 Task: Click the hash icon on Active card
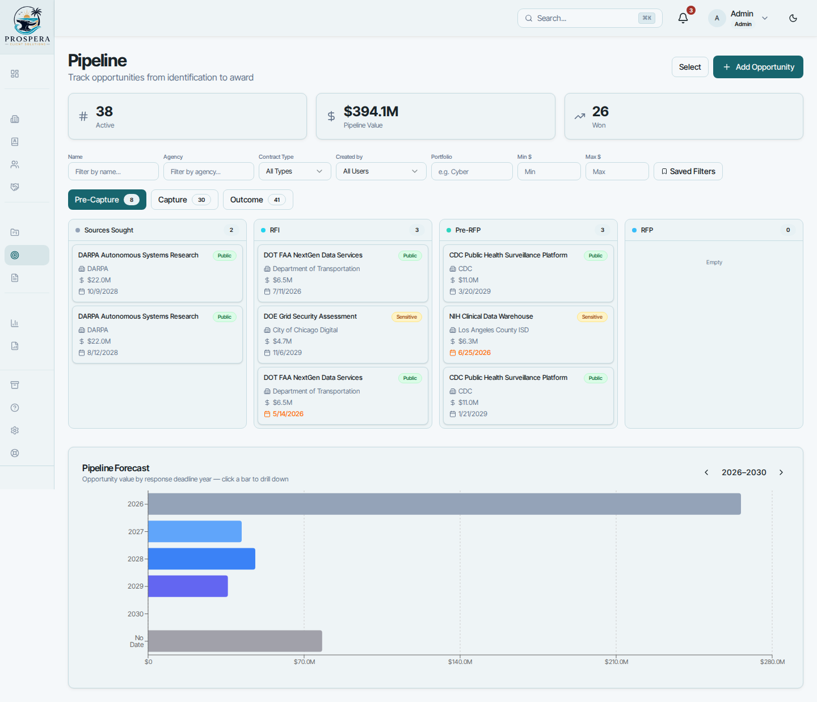[83, 116]
